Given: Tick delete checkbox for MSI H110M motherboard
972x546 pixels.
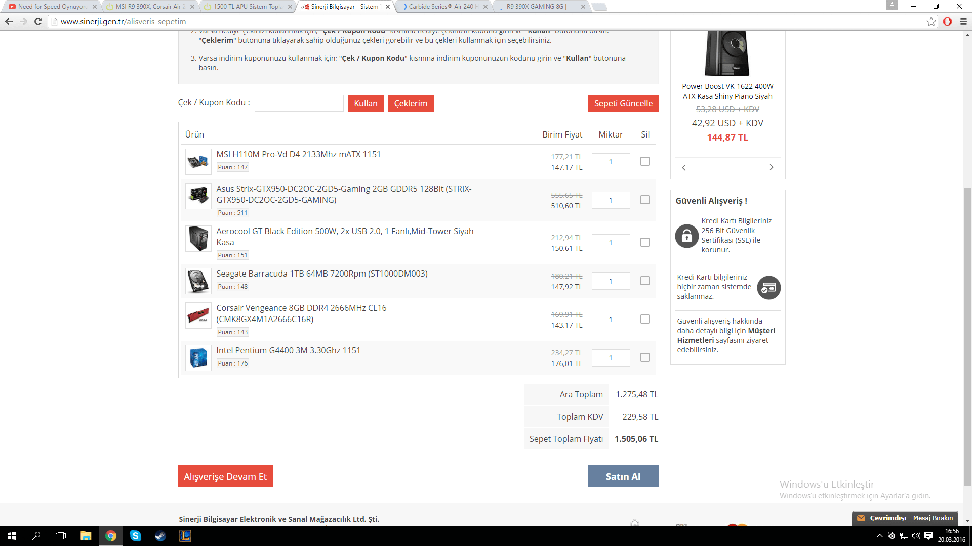Looking at the screenshot, I should pos(644,161).
